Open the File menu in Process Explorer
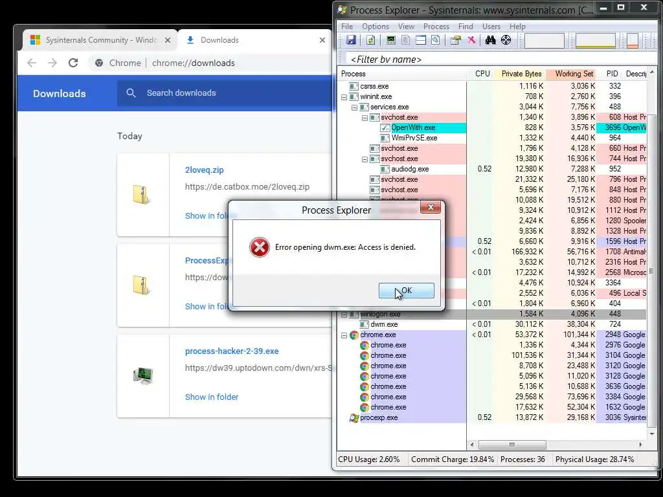 pos(347,26)
